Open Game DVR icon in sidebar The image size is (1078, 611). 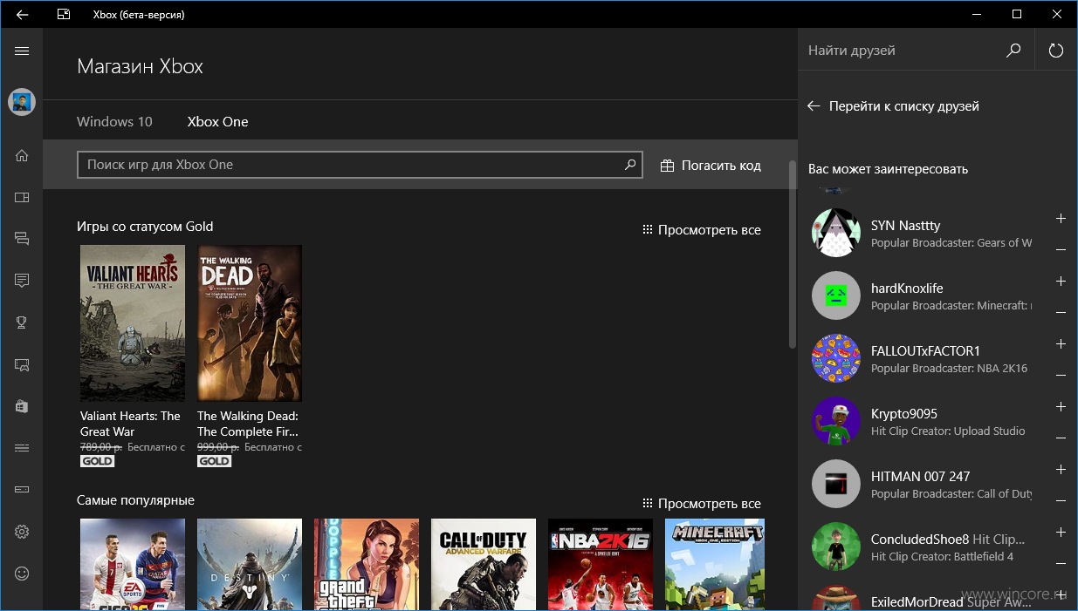[x=22, y=364]
